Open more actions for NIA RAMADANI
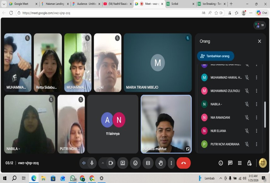The height and width of the screenshot is (183, 270). [256, 117]
